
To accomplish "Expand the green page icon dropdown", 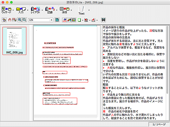I will 83,20.
